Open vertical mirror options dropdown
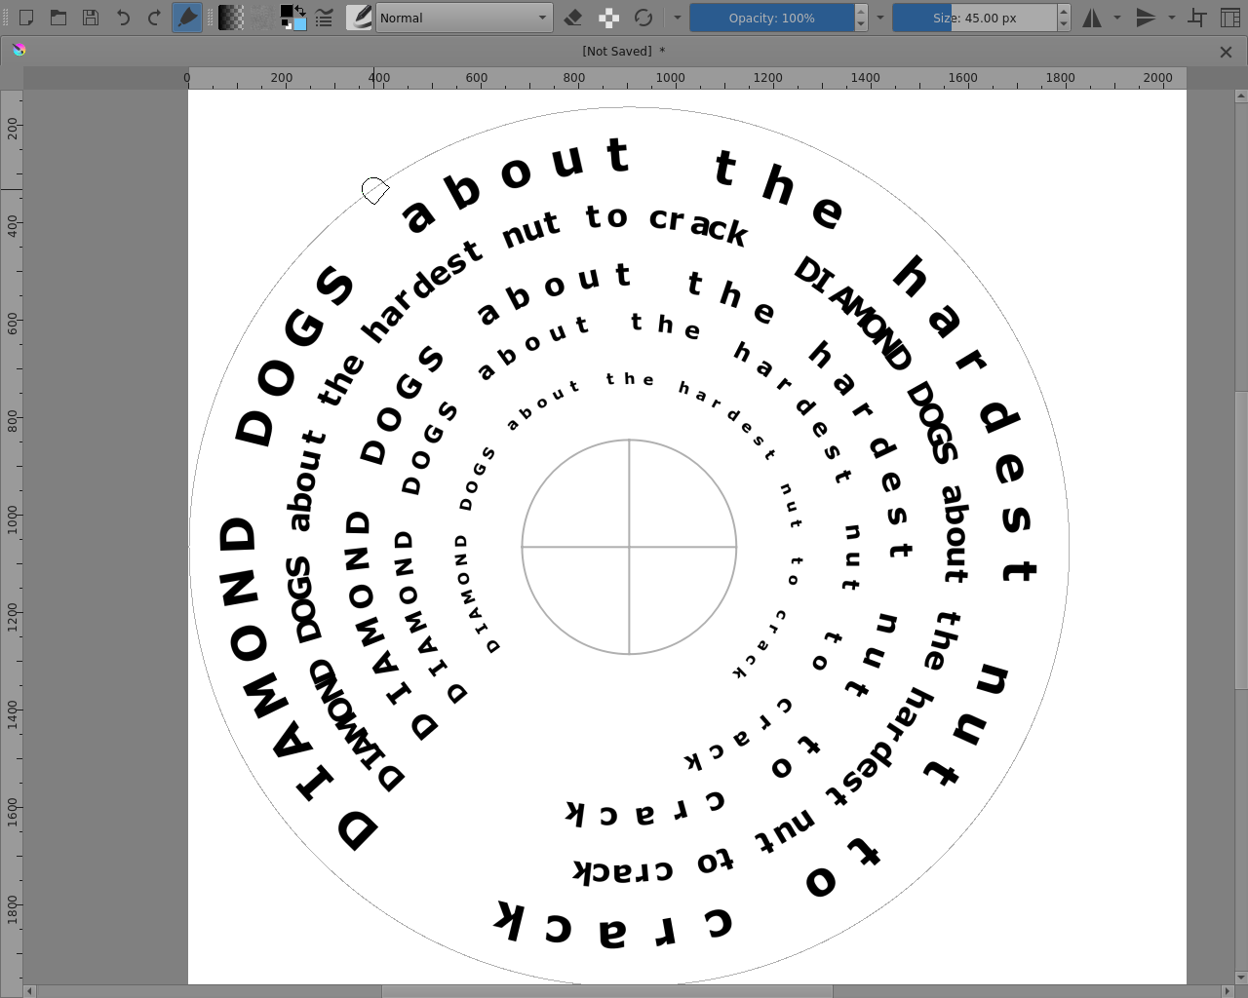This screenshot has width=1248, height=998. [1172, 18]
